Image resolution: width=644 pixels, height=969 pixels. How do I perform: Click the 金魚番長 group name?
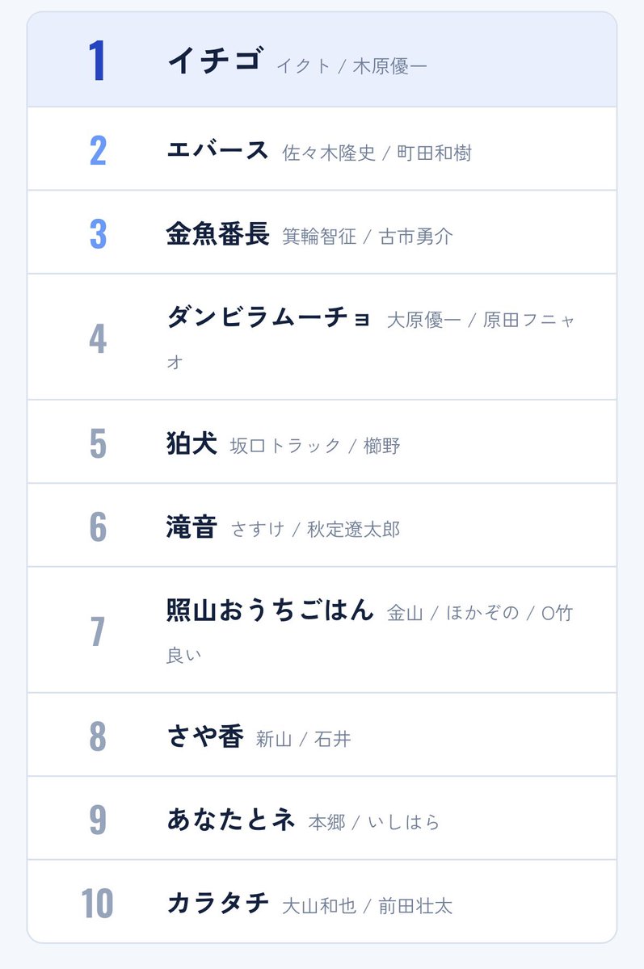click(x=217, y=233)
